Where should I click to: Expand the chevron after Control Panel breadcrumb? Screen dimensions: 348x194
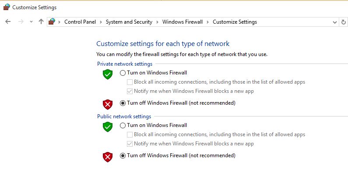[x=101, y=22]
